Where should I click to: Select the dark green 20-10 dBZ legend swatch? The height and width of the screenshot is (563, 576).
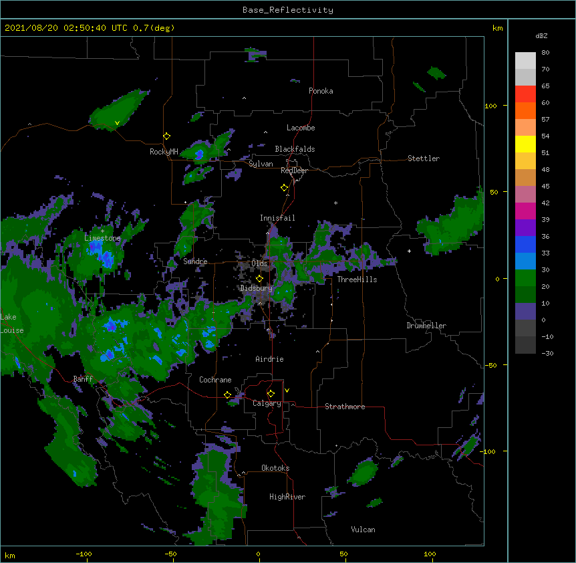pos(525,294)
